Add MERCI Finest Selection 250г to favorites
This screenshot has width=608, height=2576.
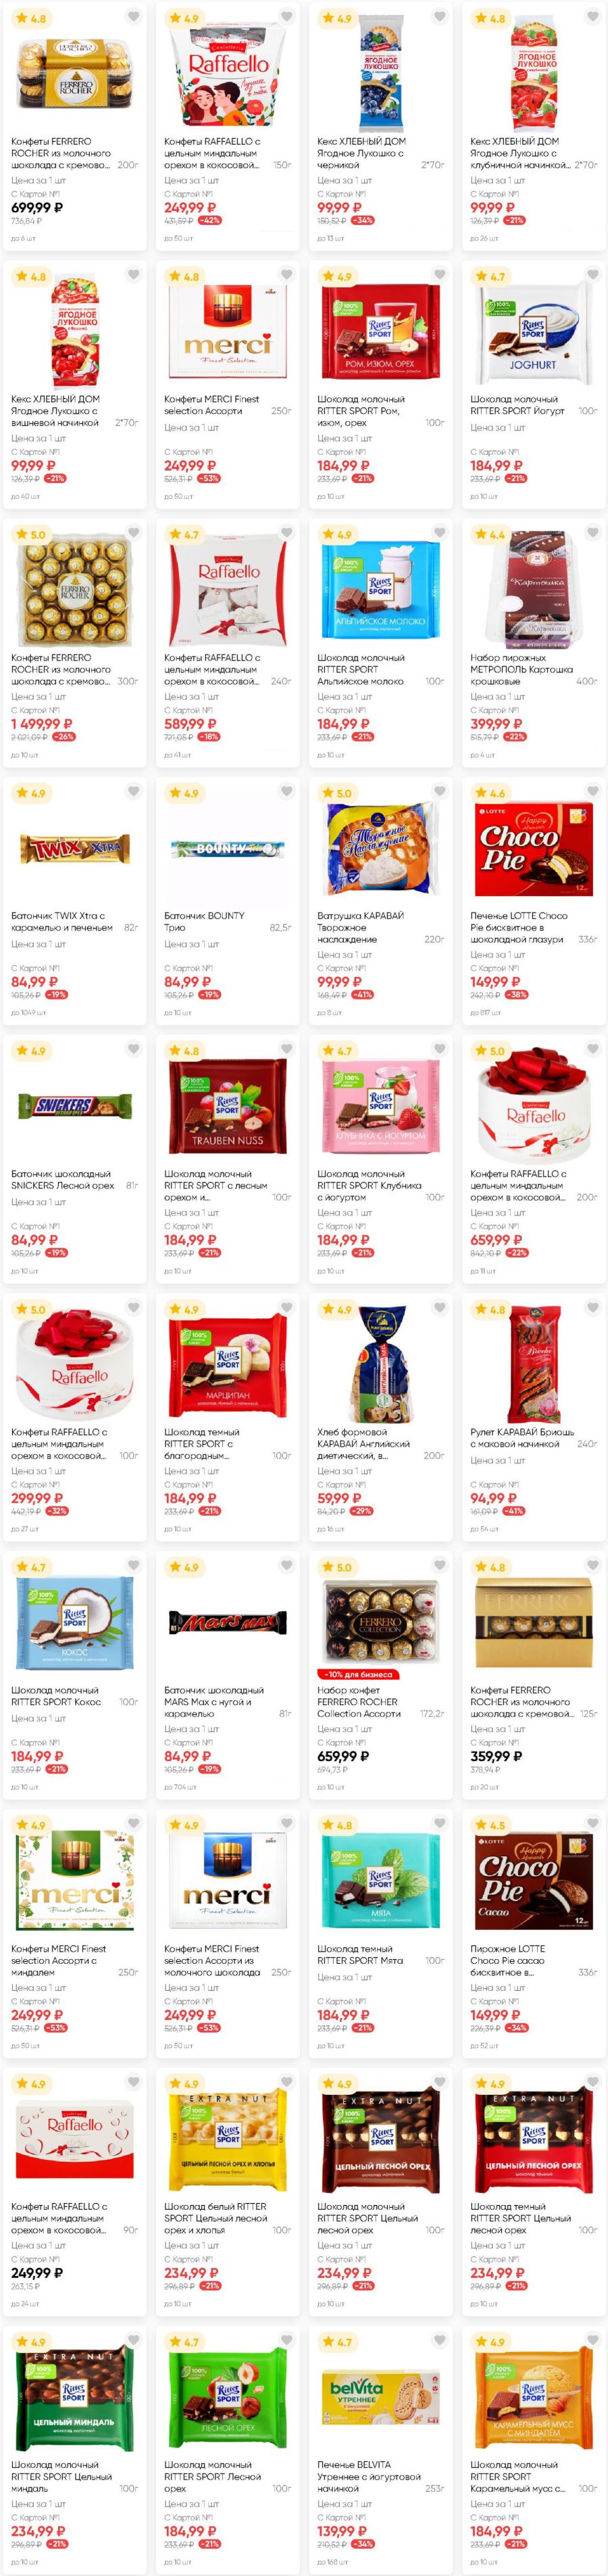pyautogui.click(x=286, y=275)
